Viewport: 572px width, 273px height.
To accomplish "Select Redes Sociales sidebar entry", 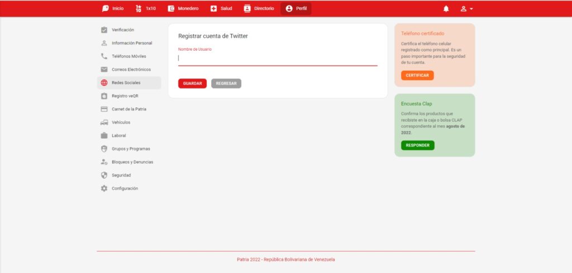I will pos(129,82).
